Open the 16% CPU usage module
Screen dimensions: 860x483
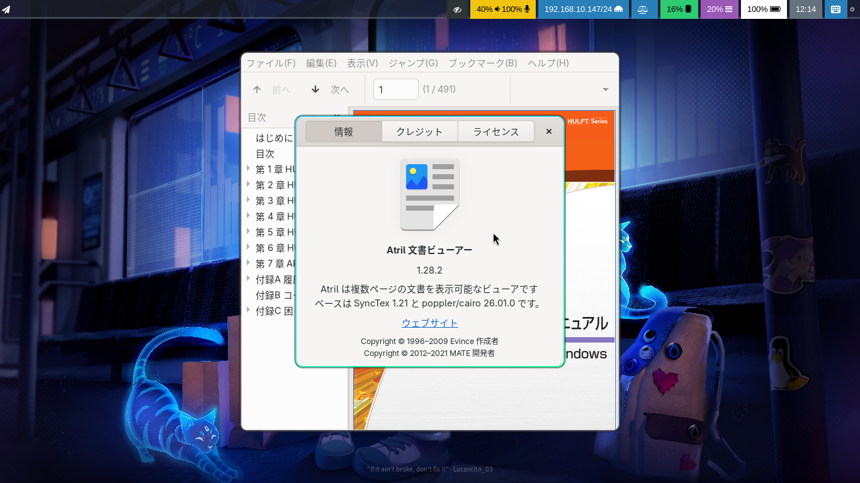pyautogui.click(x=679, y=9)
